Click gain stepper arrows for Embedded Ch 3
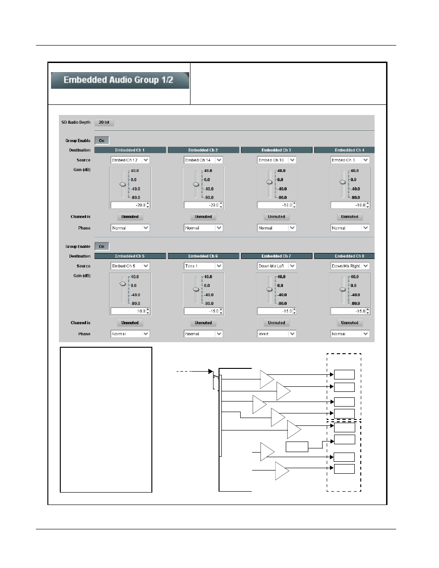The height and width of the screenshot is (568, 439). coord(295,205)
